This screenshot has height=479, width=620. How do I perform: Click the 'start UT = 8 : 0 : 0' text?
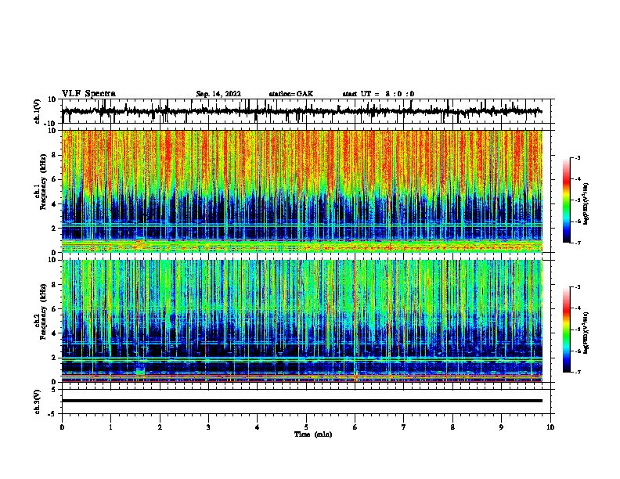(x=378, y=94)
